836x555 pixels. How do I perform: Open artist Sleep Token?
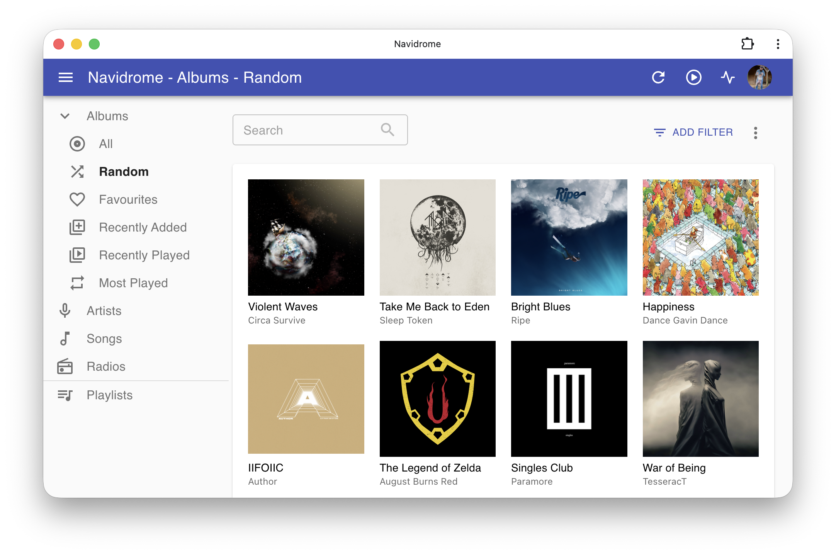[x=406, y=320]
